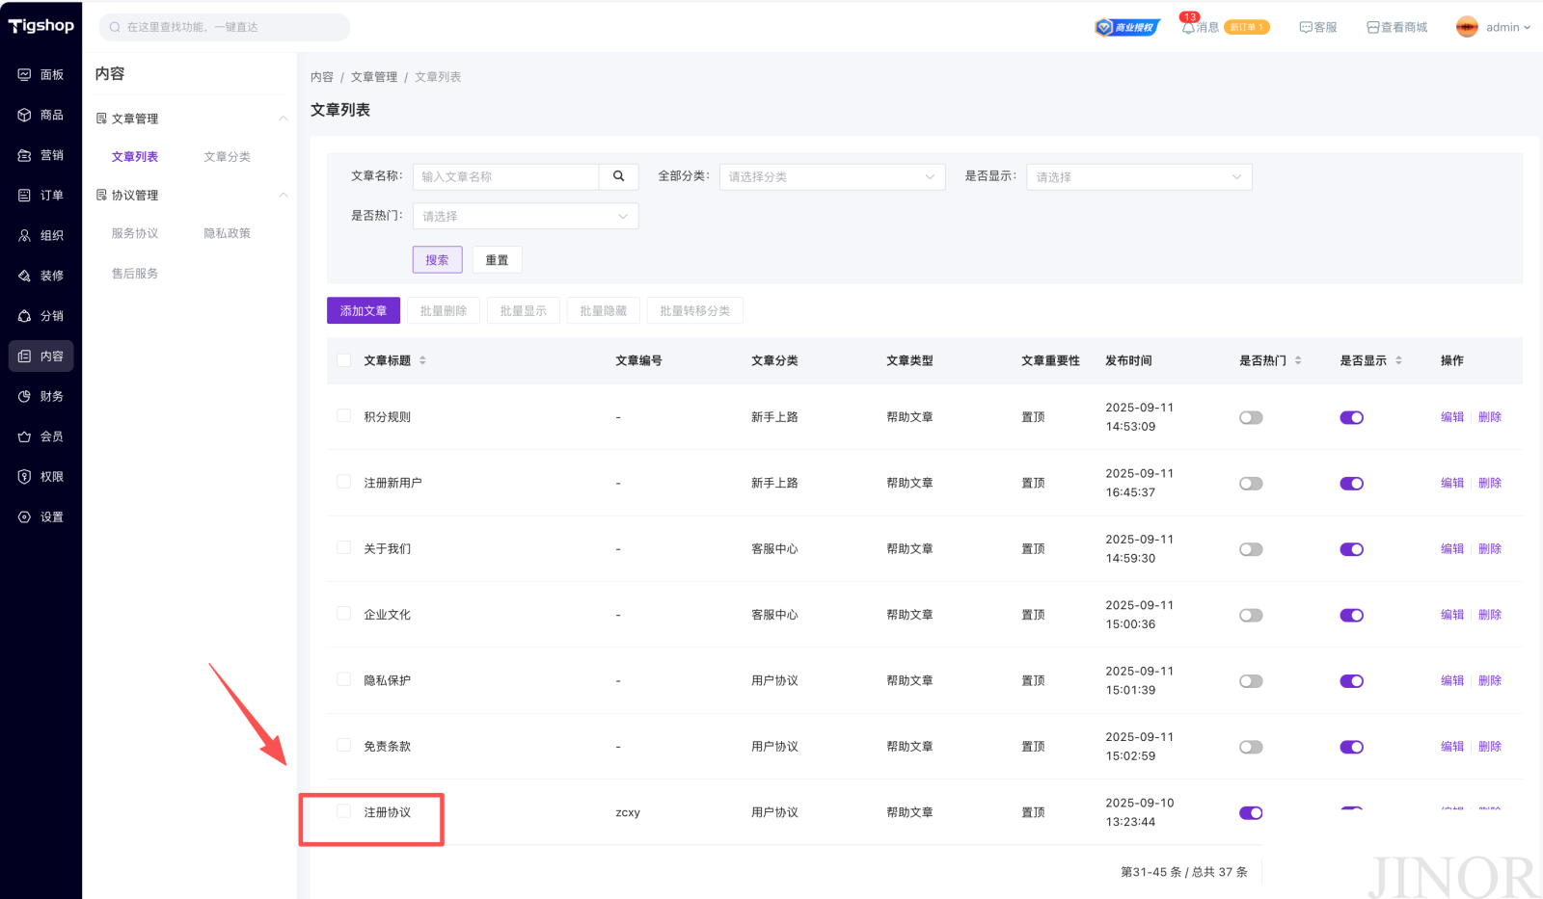
Task: Check the 注册新用户 row checkbox
Action: point(343,481)
